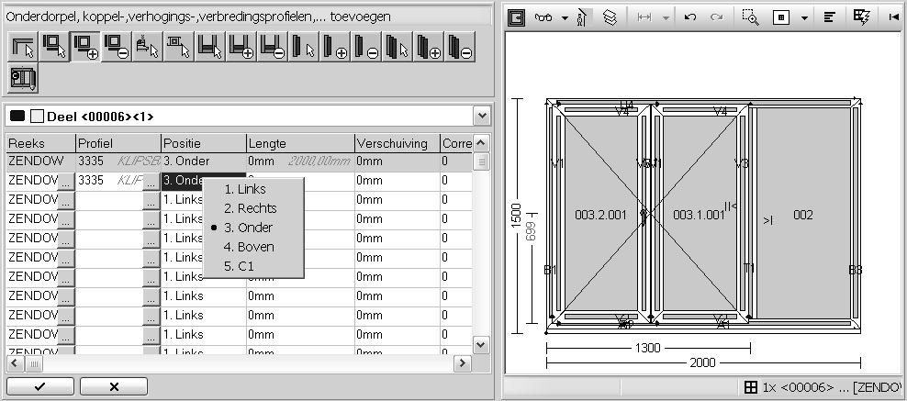Activate the remove U-channel profile tool
Viewport: 907px width, 401px height.
(273, 47)
